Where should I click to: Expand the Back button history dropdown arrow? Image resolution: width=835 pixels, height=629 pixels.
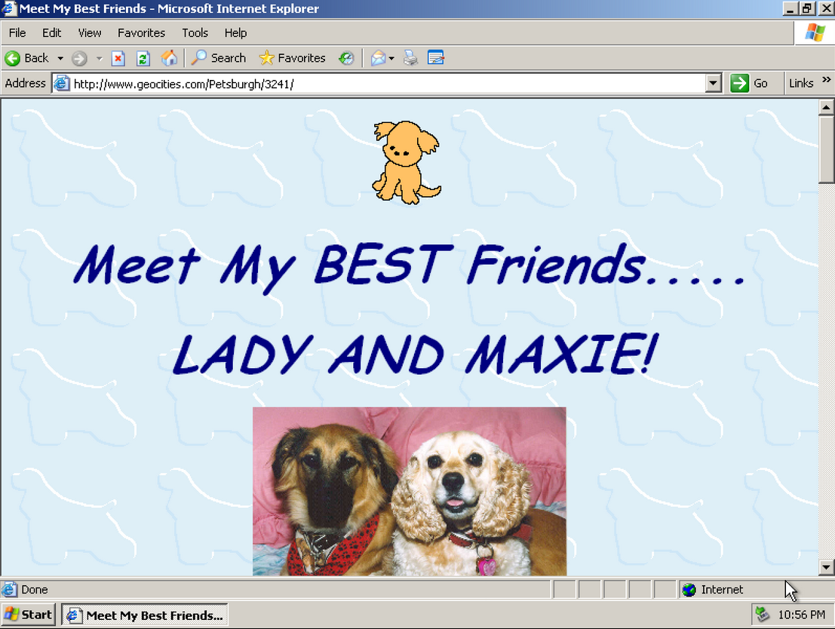[x=60, y=58]
